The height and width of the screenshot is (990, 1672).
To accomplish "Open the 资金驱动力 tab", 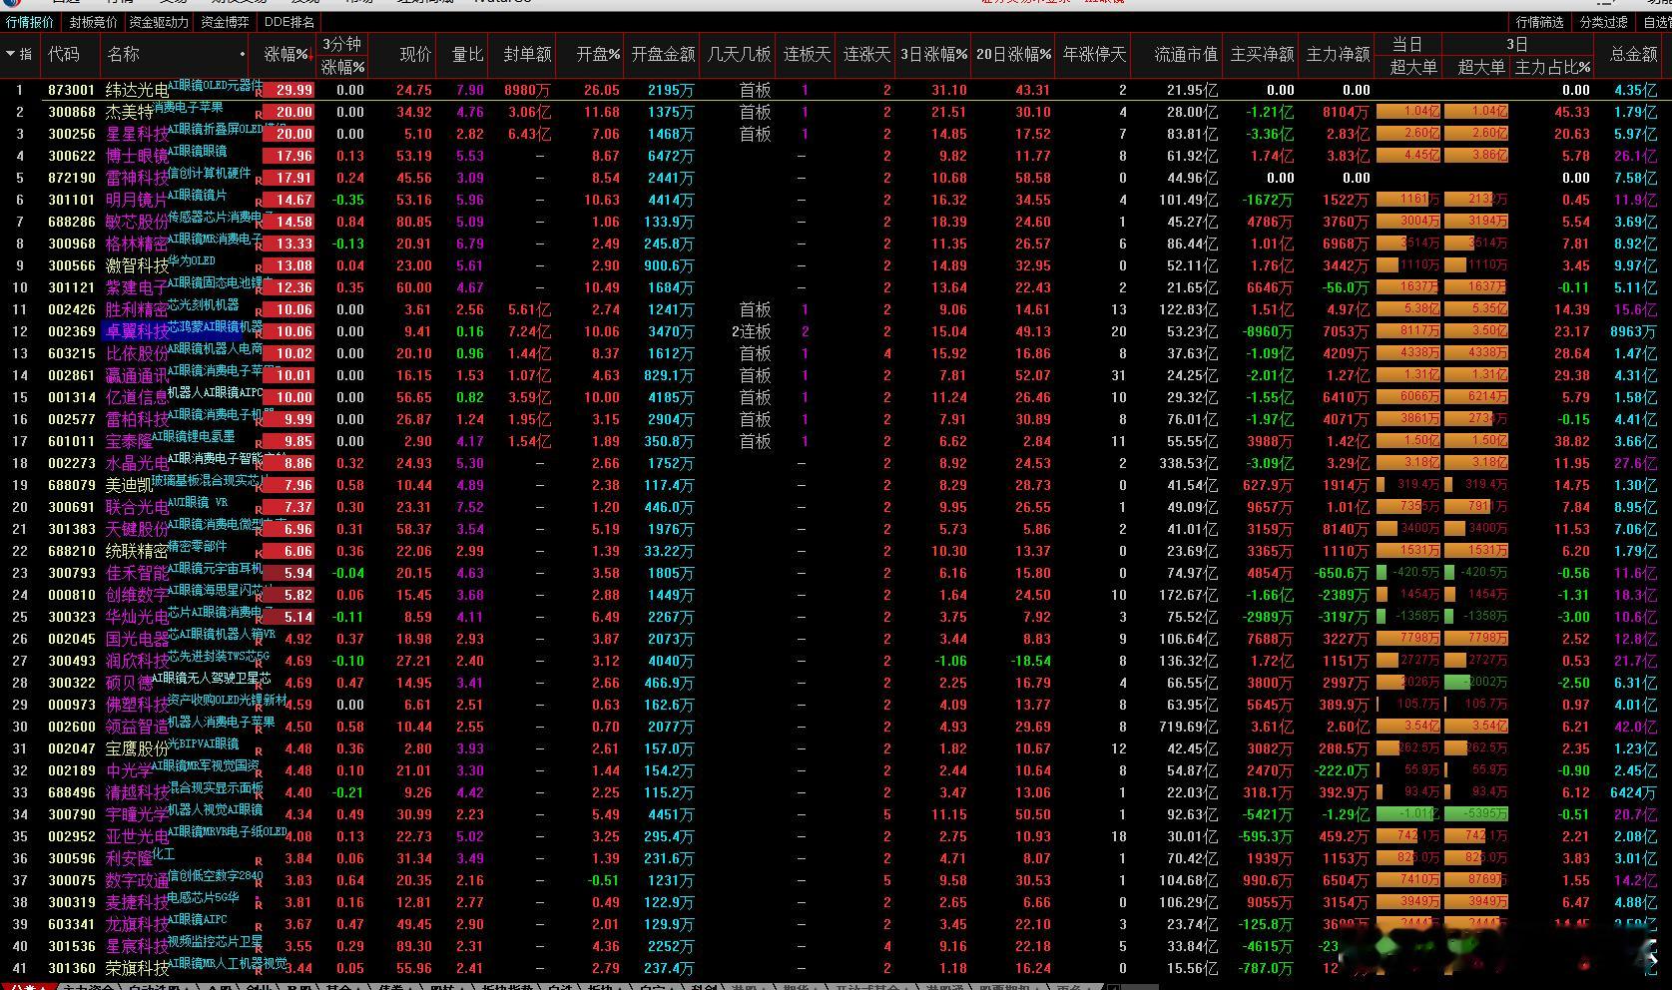I will 158,22.
